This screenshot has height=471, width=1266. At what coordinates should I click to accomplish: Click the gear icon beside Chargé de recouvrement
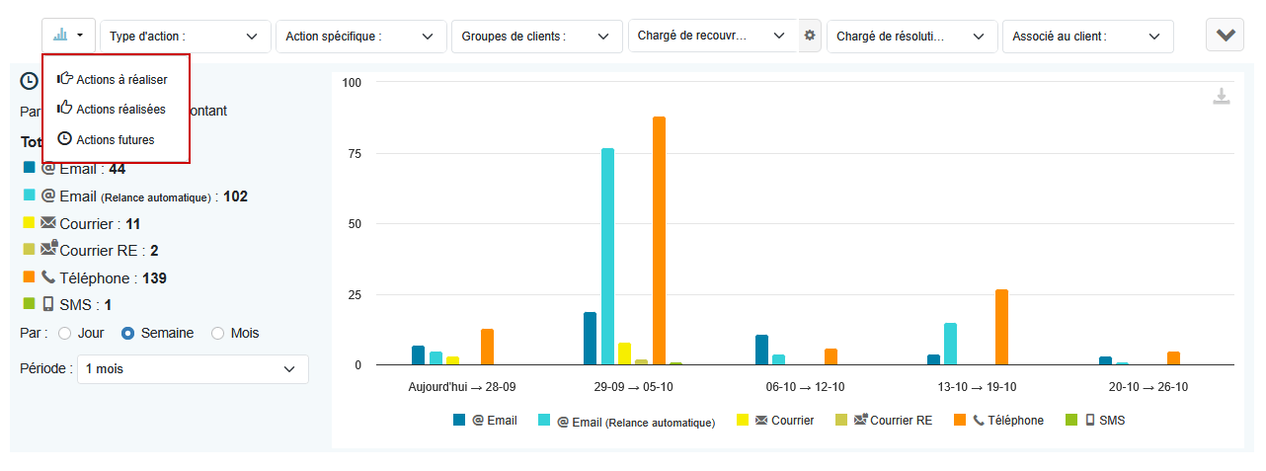click(810, 36)
